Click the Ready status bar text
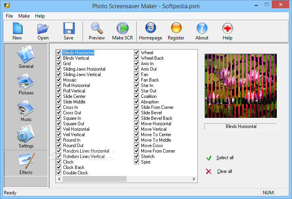This screenshot has width=292, height=199. 10,193
